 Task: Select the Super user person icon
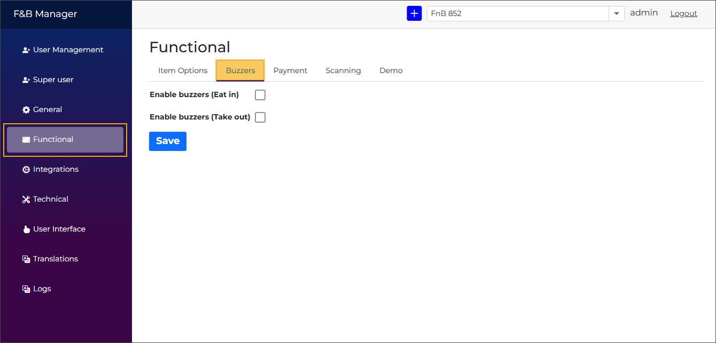coord(25,79)
